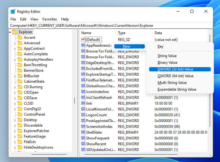Viewport: 220px width, 162px height.
Task: Collapse the Explorer key in the tree
Action: tap(10, 32)
